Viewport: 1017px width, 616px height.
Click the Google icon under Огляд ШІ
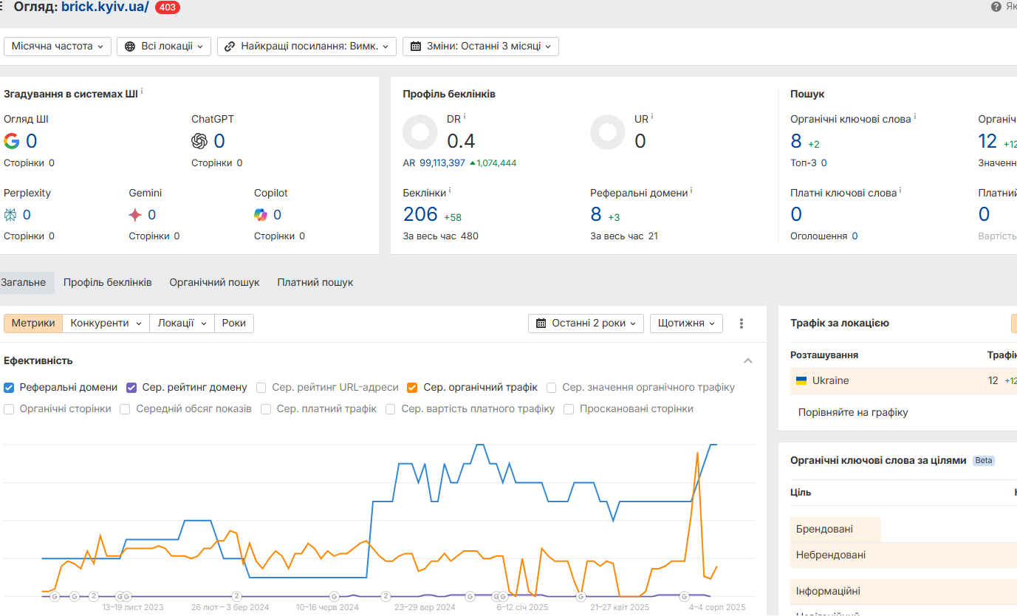point(11,141)
